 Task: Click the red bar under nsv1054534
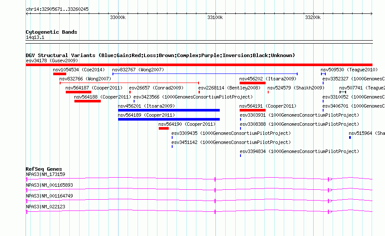point(60,74)
